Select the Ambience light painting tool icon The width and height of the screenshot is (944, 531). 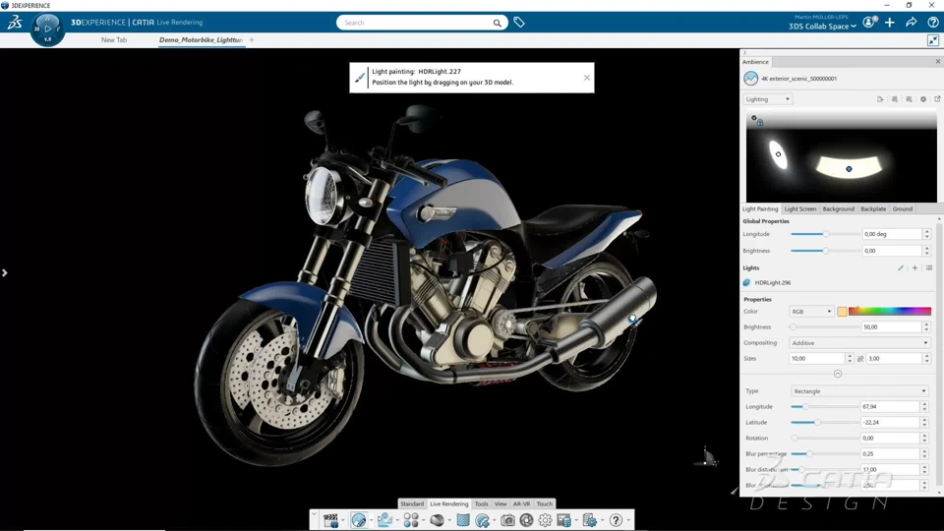(x=358, y=520)
